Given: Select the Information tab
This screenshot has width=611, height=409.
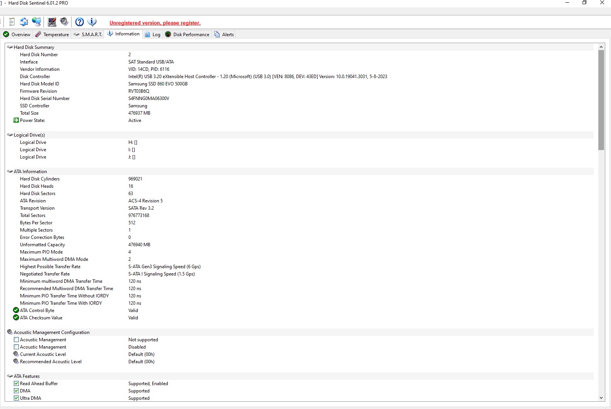Looking at the screenshot, I should click(x=123, y=34).
